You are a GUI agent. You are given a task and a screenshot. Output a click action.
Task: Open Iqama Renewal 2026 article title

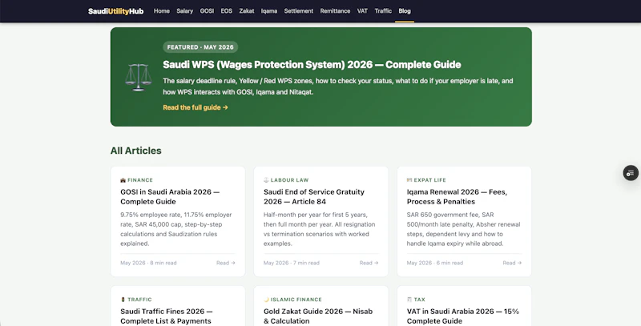pos(457,196)
